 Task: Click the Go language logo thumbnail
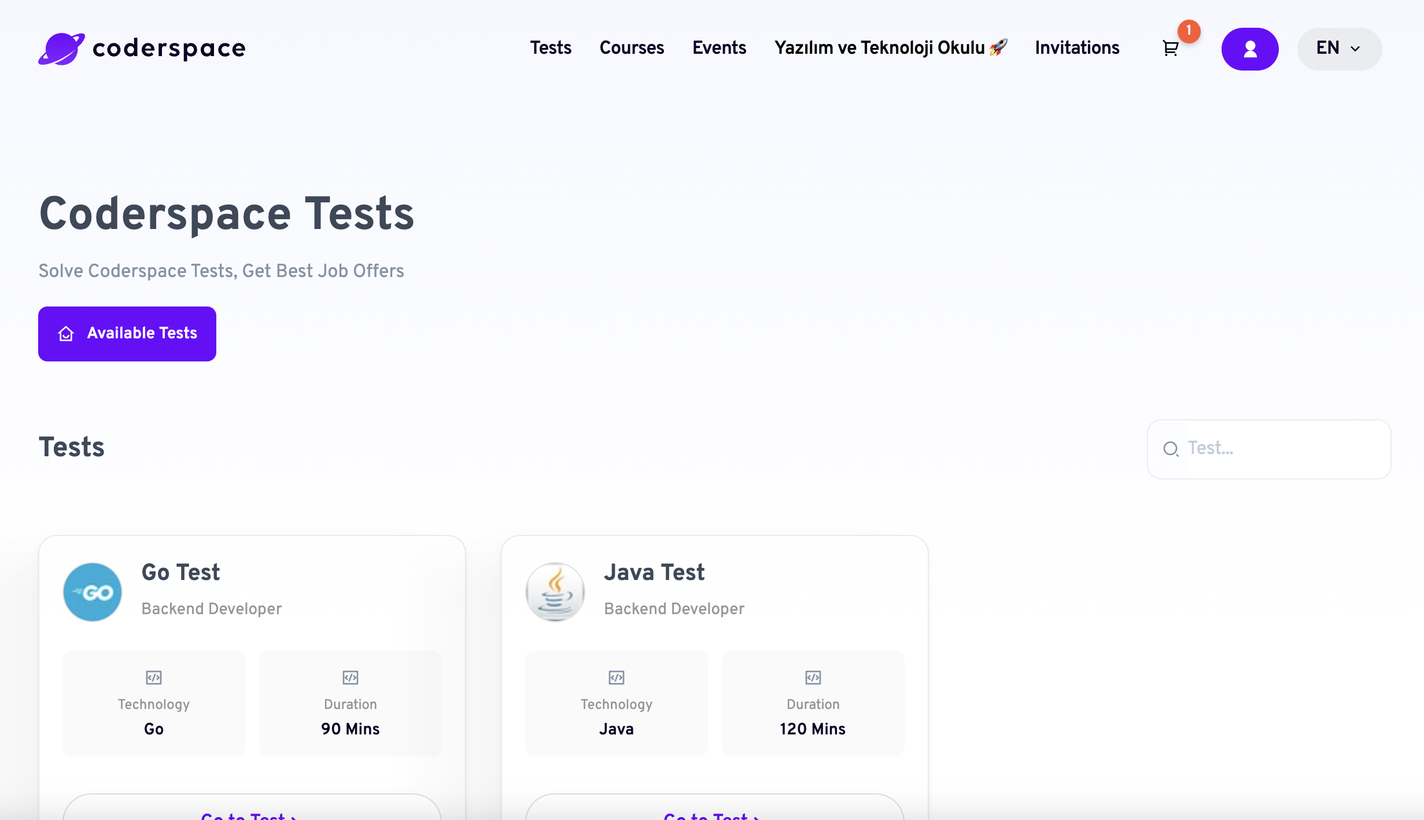(93, 592)
